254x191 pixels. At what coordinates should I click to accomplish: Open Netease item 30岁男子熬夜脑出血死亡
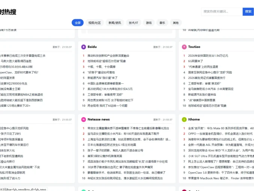[x=120, y=167]
